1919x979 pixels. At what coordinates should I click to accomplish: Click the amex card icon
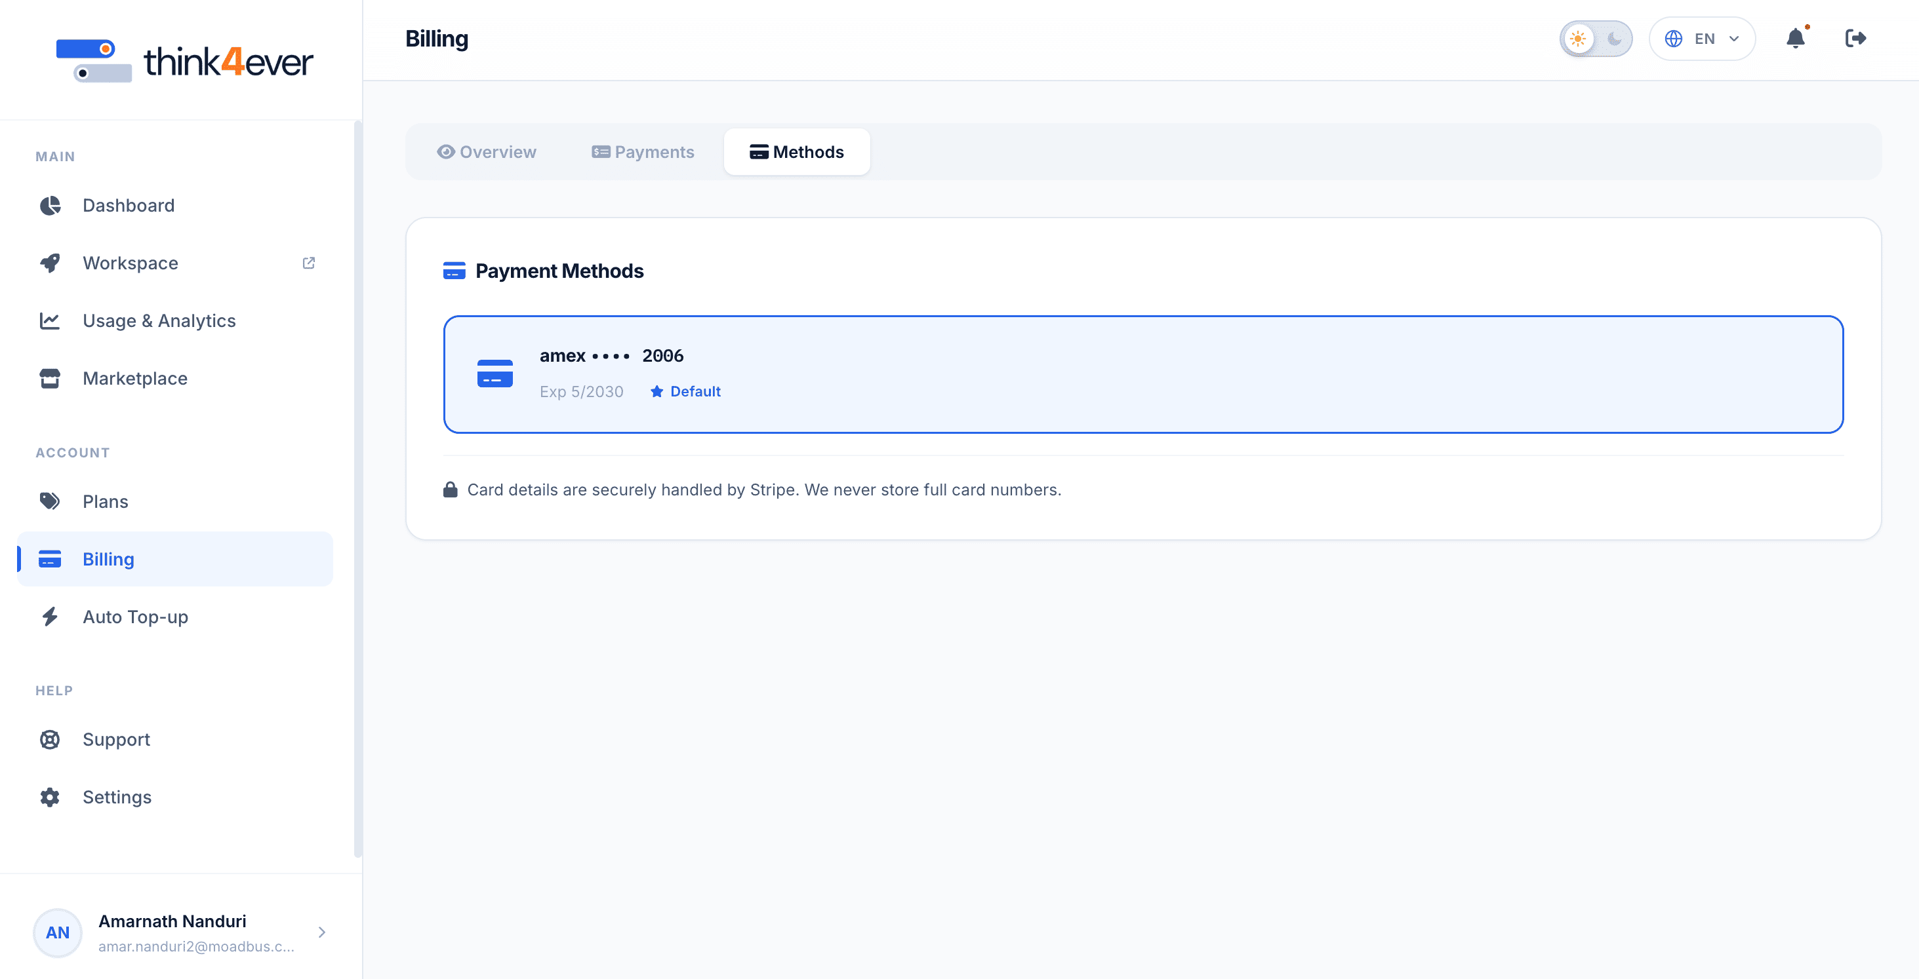495,374
